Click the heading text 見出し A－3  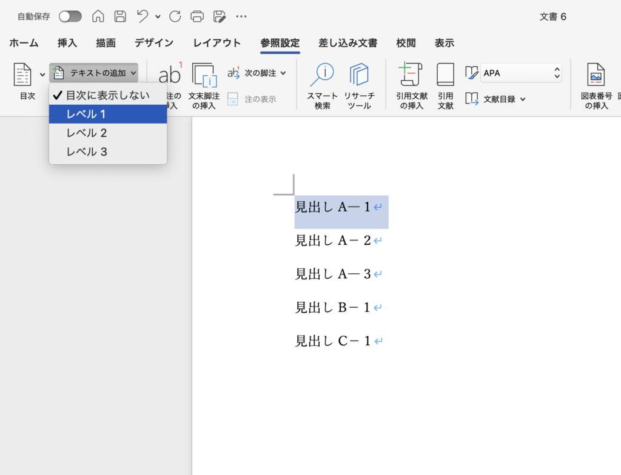pyautogui.click(x=333, y=274)
